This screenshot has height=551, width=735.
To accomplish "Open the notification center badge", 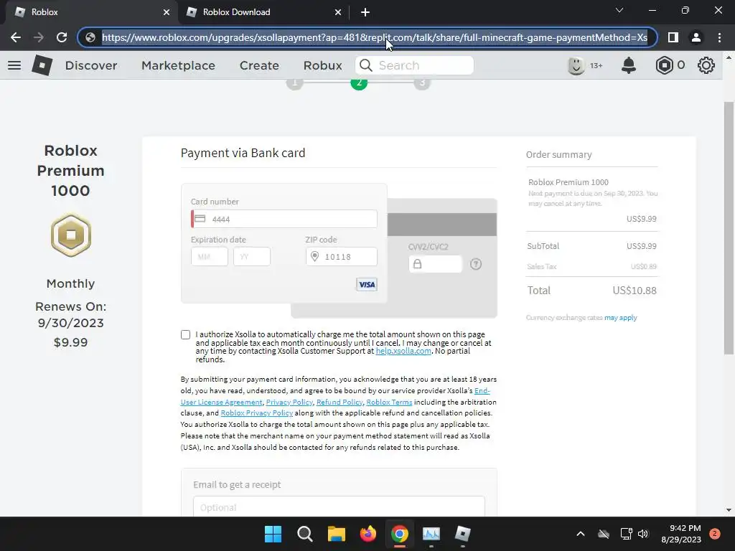I will 714,534.
